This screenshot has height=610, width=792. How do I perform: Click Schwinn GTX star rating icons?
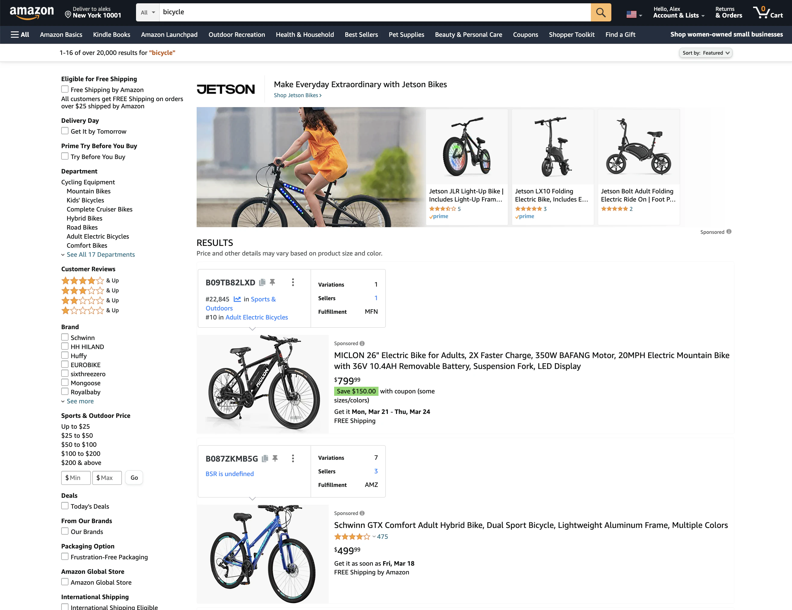(352, 536)
